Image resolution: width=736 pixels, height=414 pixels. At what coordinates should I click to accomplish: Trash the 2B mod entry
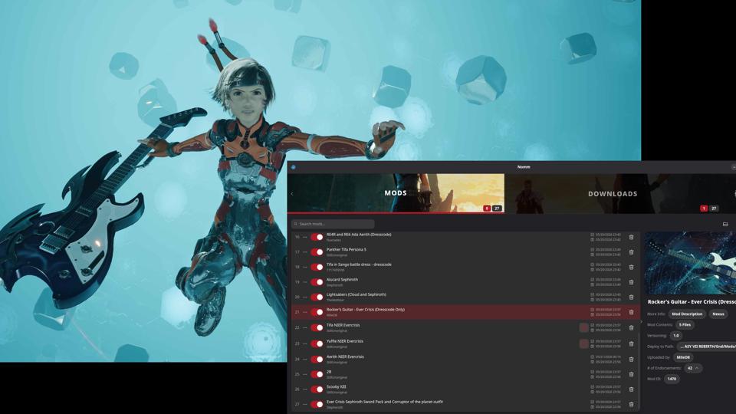point(631,374)
